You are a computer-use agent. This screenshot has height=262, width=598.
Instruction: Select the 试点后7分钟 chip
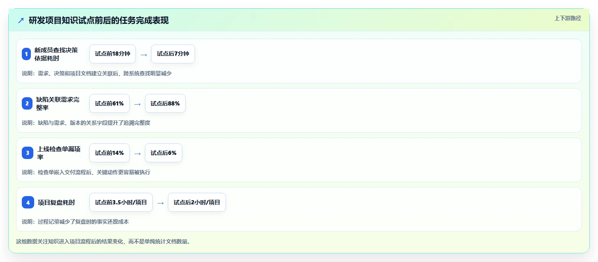173,54
